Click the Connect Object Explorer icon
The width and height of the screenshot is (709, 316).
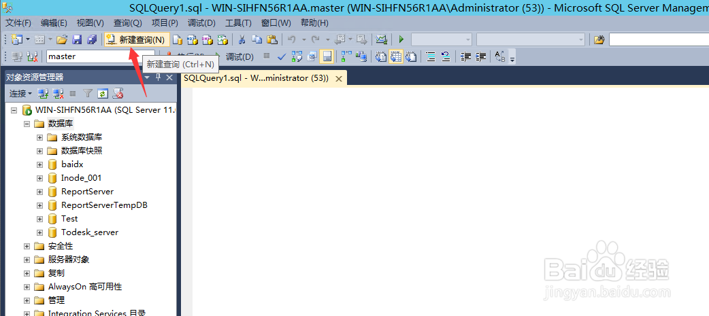click(x=43, y=94)
